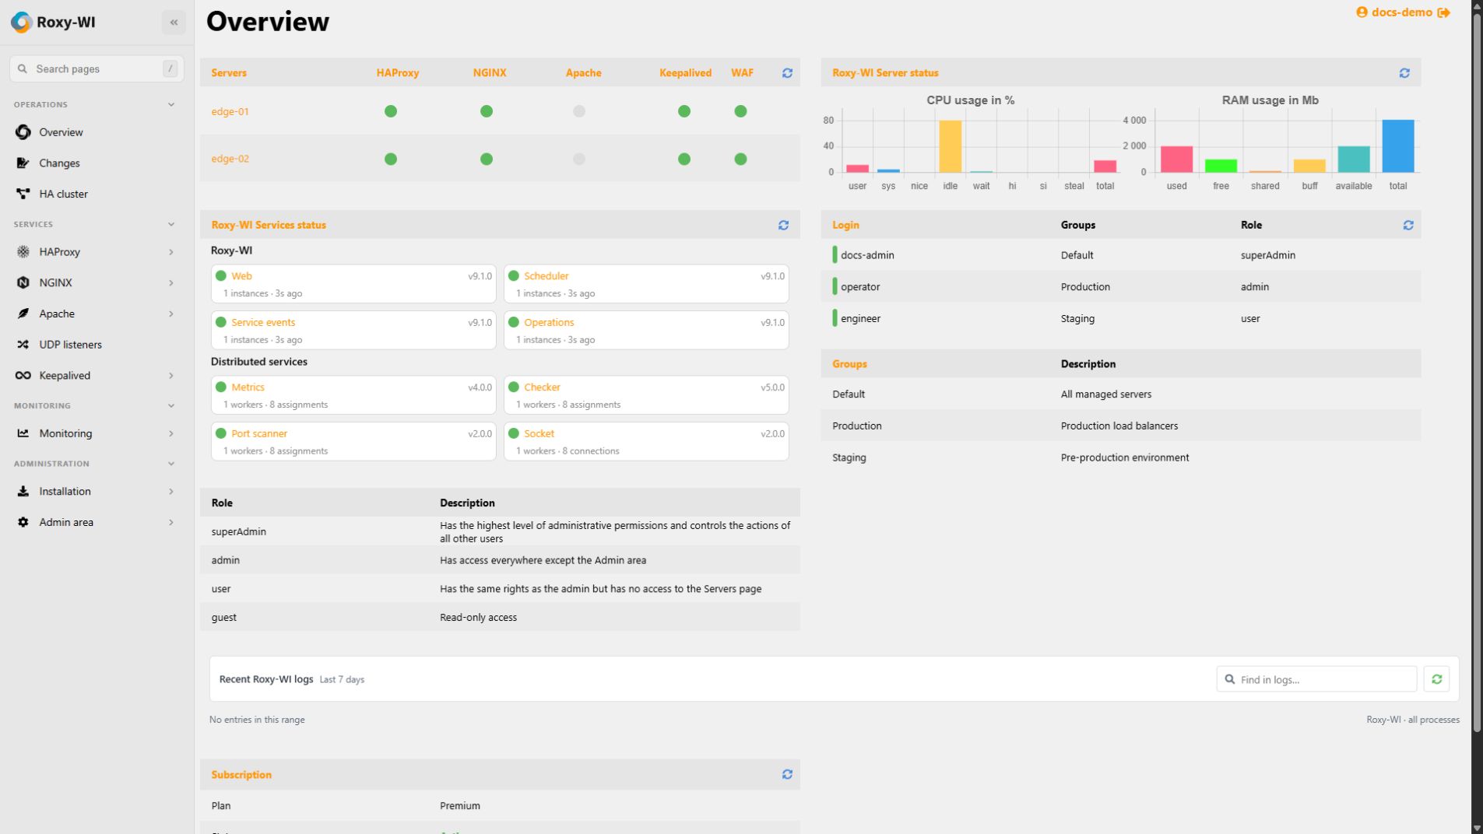Click the Find in logs field
This screenshot has width=1483, height=834.
[1316, 679]
